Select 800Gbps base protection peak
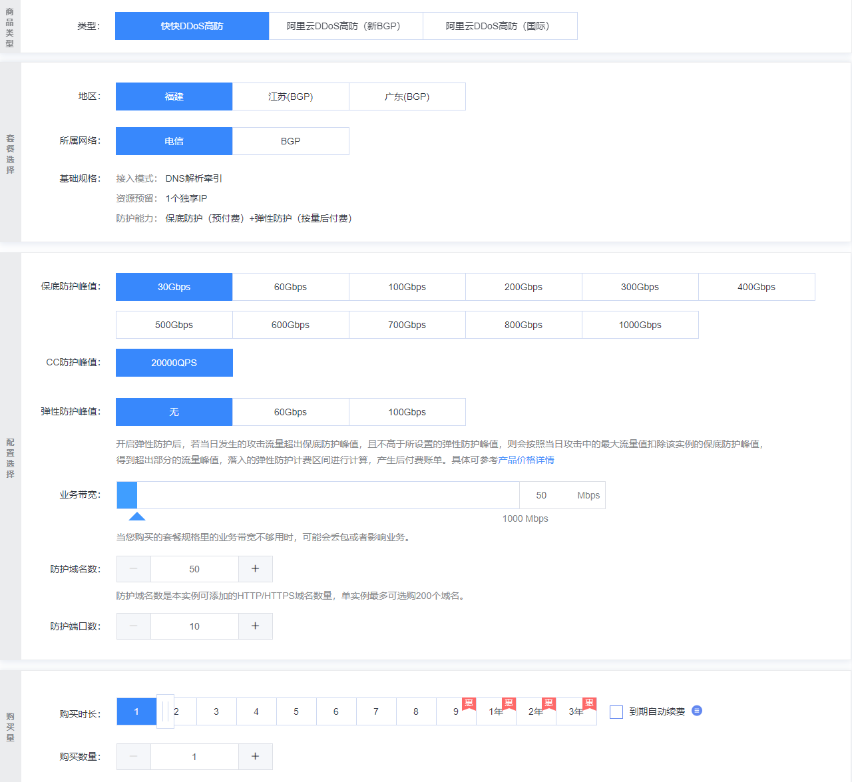The height and width of the screenshot is (782, 852). coord(523,325)
